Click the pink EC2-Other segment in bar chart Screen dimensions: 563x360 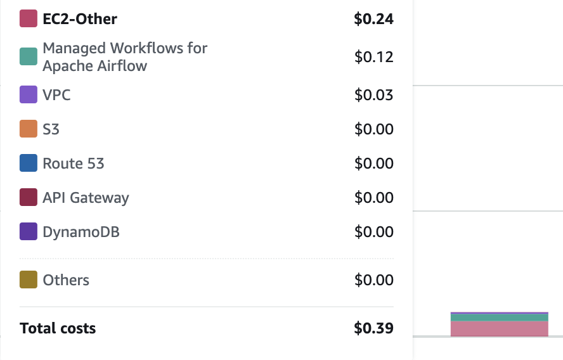point(499,329)
